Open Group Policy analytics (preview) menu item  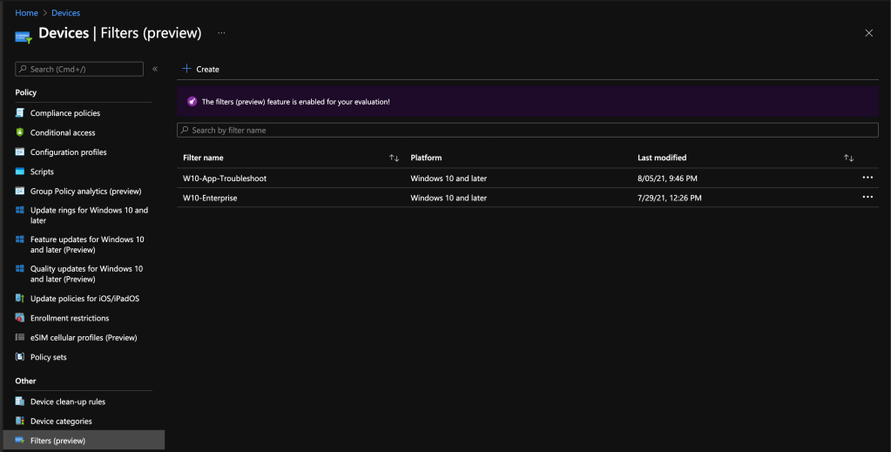click(x=85, y=192)
